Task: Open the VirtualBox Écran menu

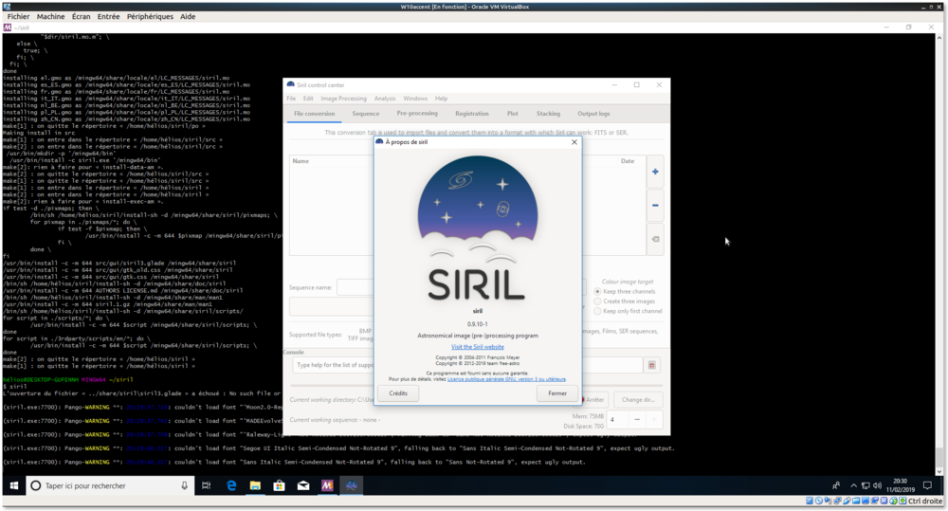Action: [x=81, y=16]
